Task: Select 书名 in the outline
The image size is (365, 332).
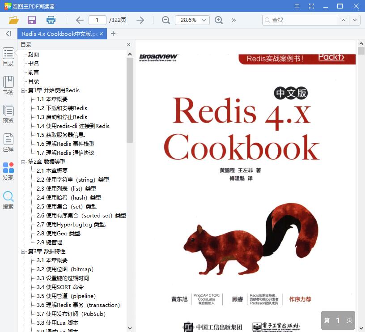Action: pyautogui.click(x=34, y=64)
